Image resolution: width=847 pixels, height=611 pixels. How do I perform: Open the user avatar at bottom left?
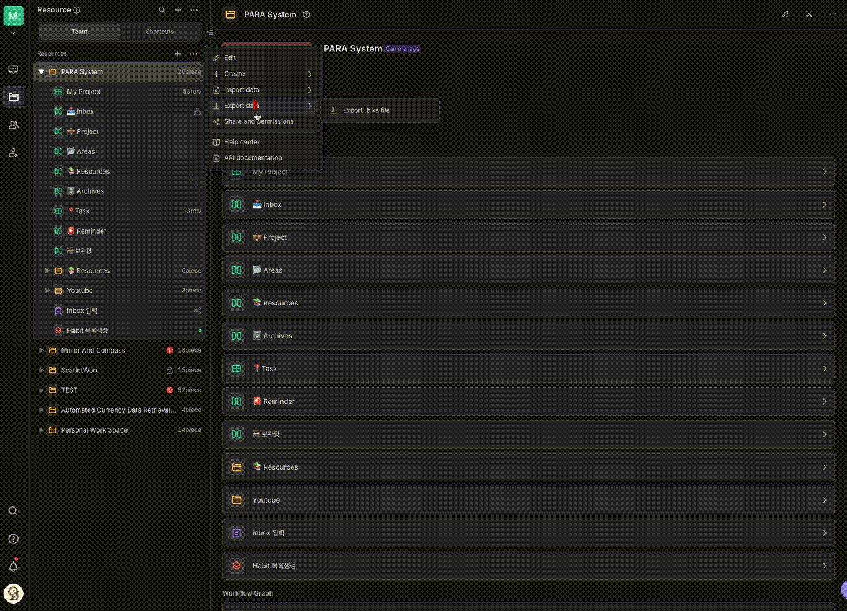point(13,594)
